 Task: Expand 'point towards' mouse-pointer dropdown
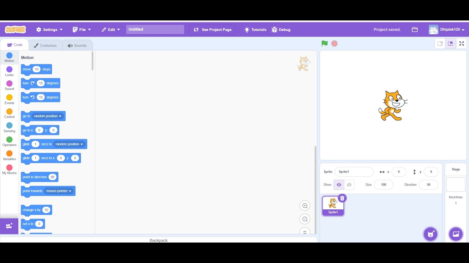pos(59,191)
